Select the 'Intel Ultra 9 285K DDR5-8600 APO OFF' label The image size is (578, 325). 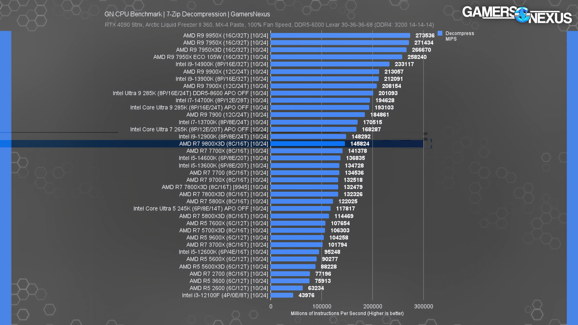click(x=190, y=93)
